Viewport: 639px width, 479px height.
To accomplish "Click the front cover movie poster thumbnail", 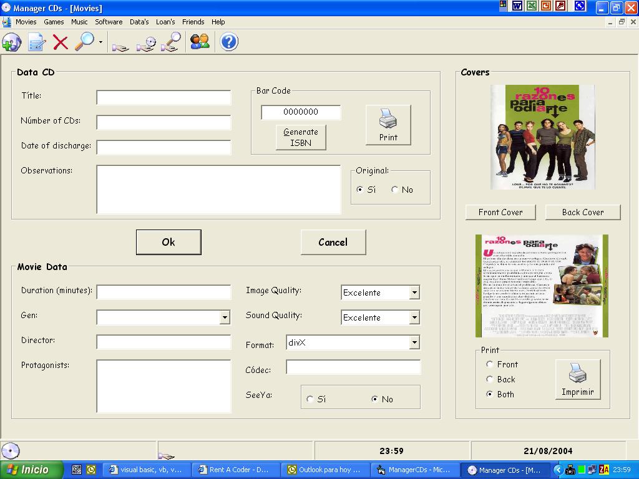I will 542,137.
